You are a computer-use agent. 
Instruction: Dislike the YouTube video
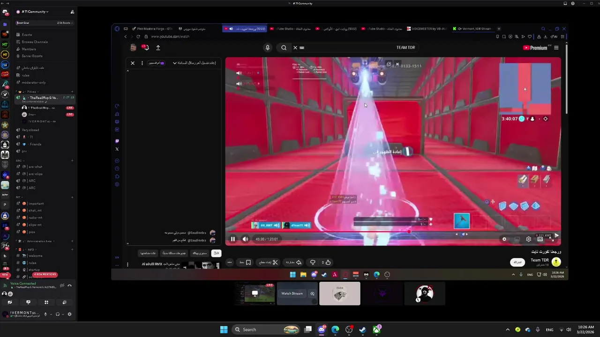point(313,263)
